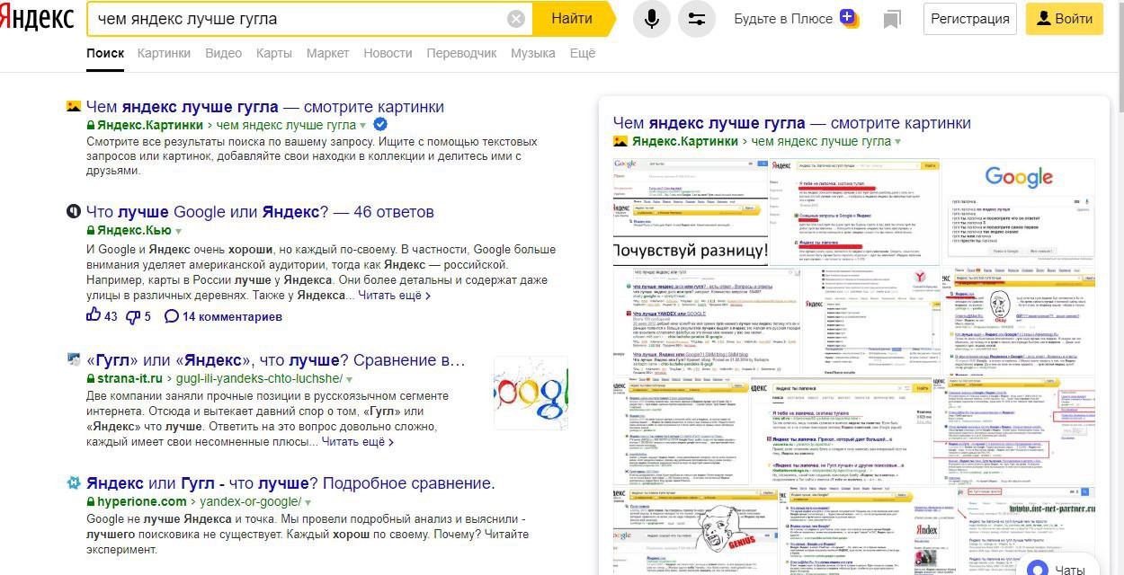1124x575 pixels.
Task: Expand dropdown arrow after Яндекс.Картинки left result
Action: point(363,126)
